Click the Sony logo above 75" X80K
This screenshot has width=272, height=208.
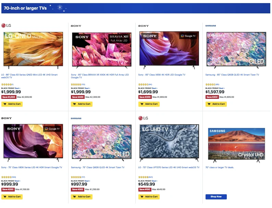click(x=7, y=118)
